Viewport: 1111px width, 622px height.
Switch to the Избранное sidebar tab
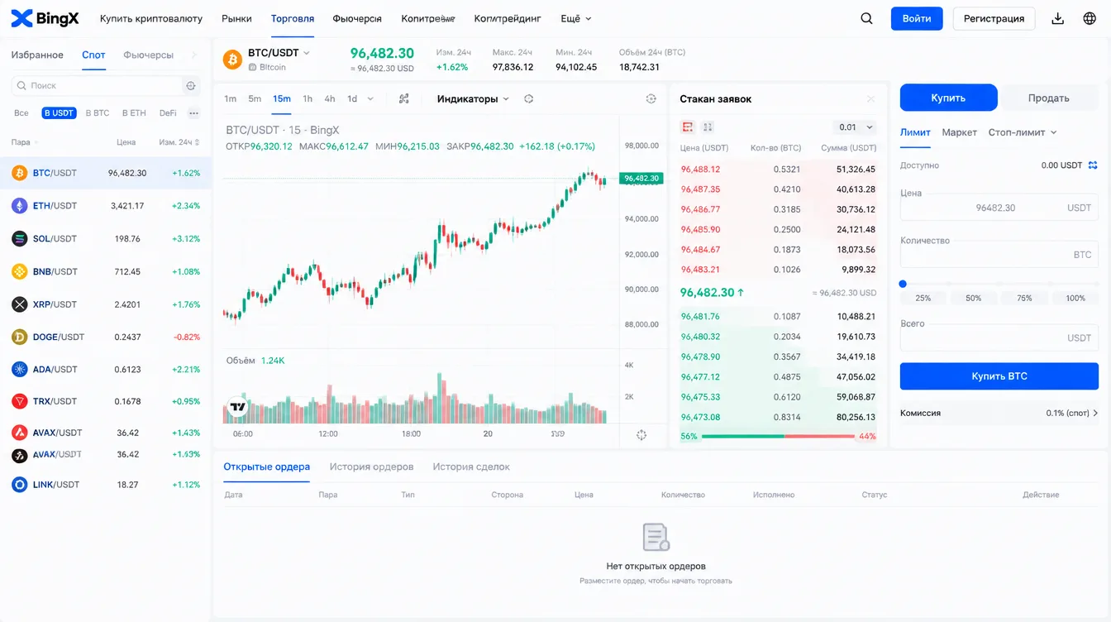[37, 55]
